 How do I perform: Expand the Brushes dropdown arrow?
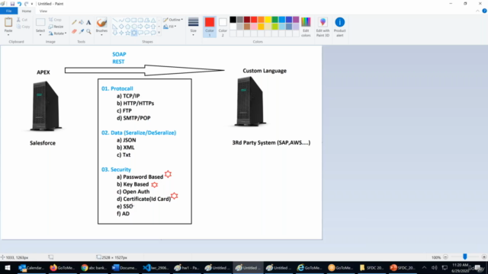click(x=101, y=34)
